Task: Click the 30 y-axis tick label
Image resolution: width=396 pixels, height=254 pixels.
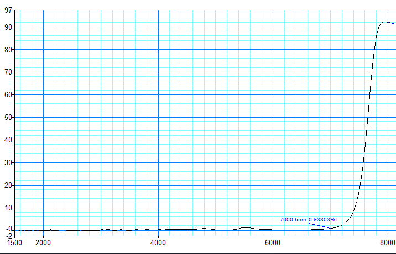Action: tap(8, 162)
